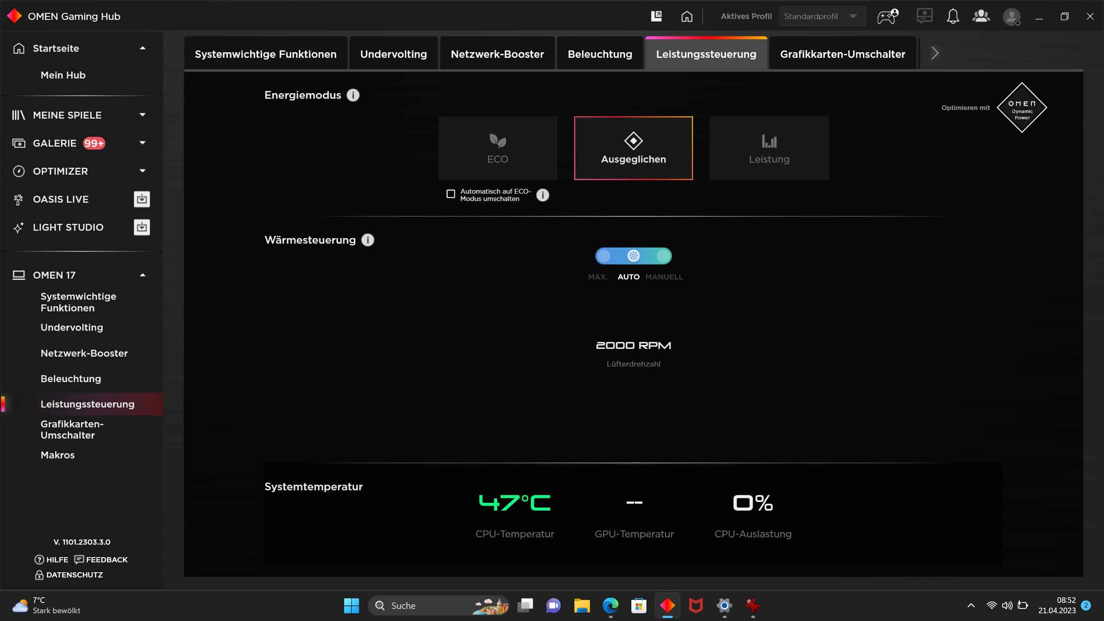Switch the energy mode to Leistung
Viewport: 1104px width, 621px height.
coord(769,148)
